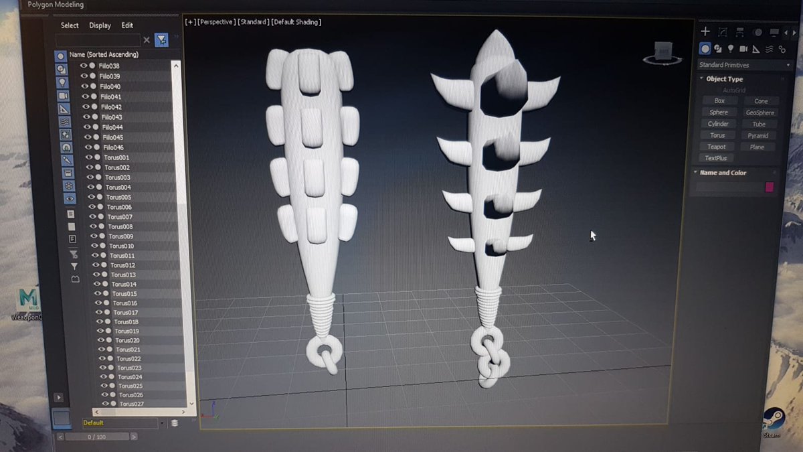Select the Helpers category in Create panel
The image size is (803, 452).
[x=756, y=49]
